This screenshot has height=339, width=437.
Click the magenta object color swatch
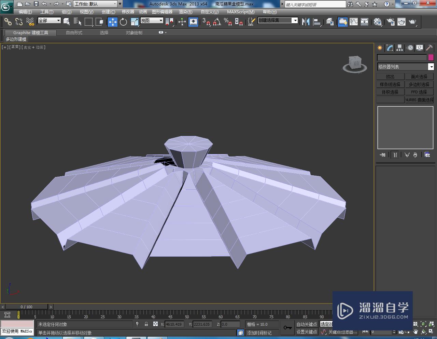click(x=431, y=57)
